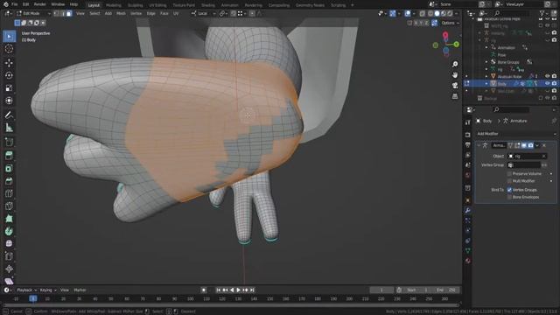560x315 pixels.
Task: Select the Measure tool
Action: click(x=9, y=128)
